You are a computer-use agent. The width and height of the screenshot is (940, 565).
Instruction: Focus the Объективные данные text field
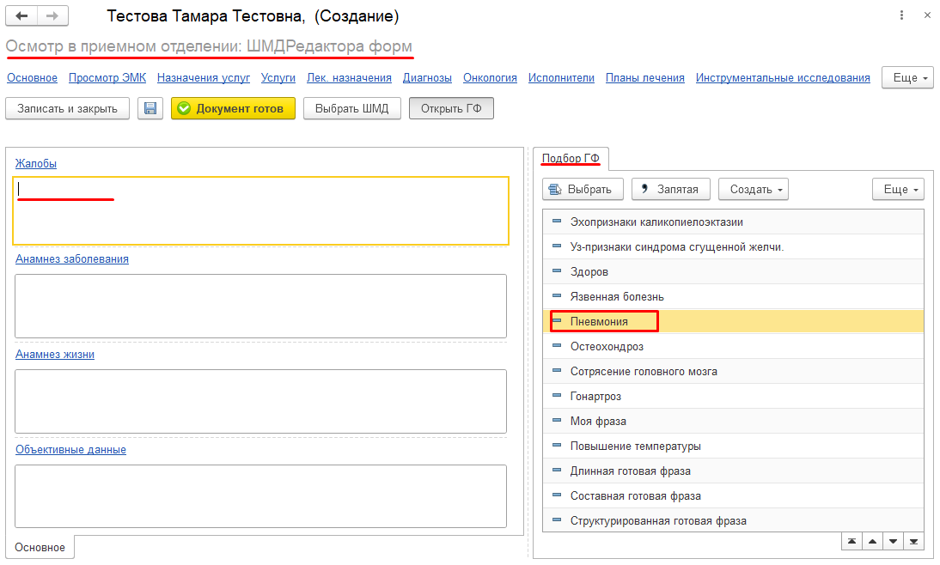coord(261,496)
